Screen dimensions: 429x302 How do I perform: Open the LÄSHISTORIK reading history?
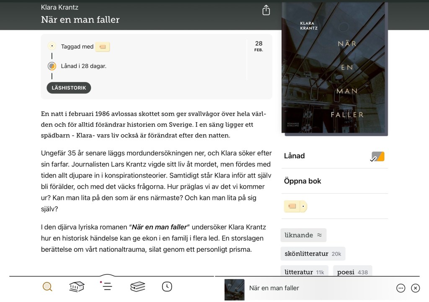tap(69, 88)
